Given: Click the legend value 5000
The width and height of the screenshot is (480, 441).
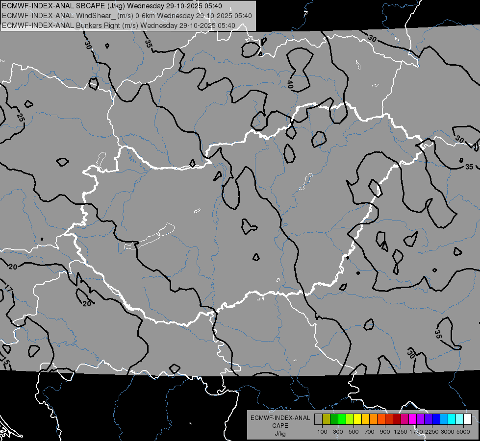Looking at the screenshot, I should [x=463, y=432].
